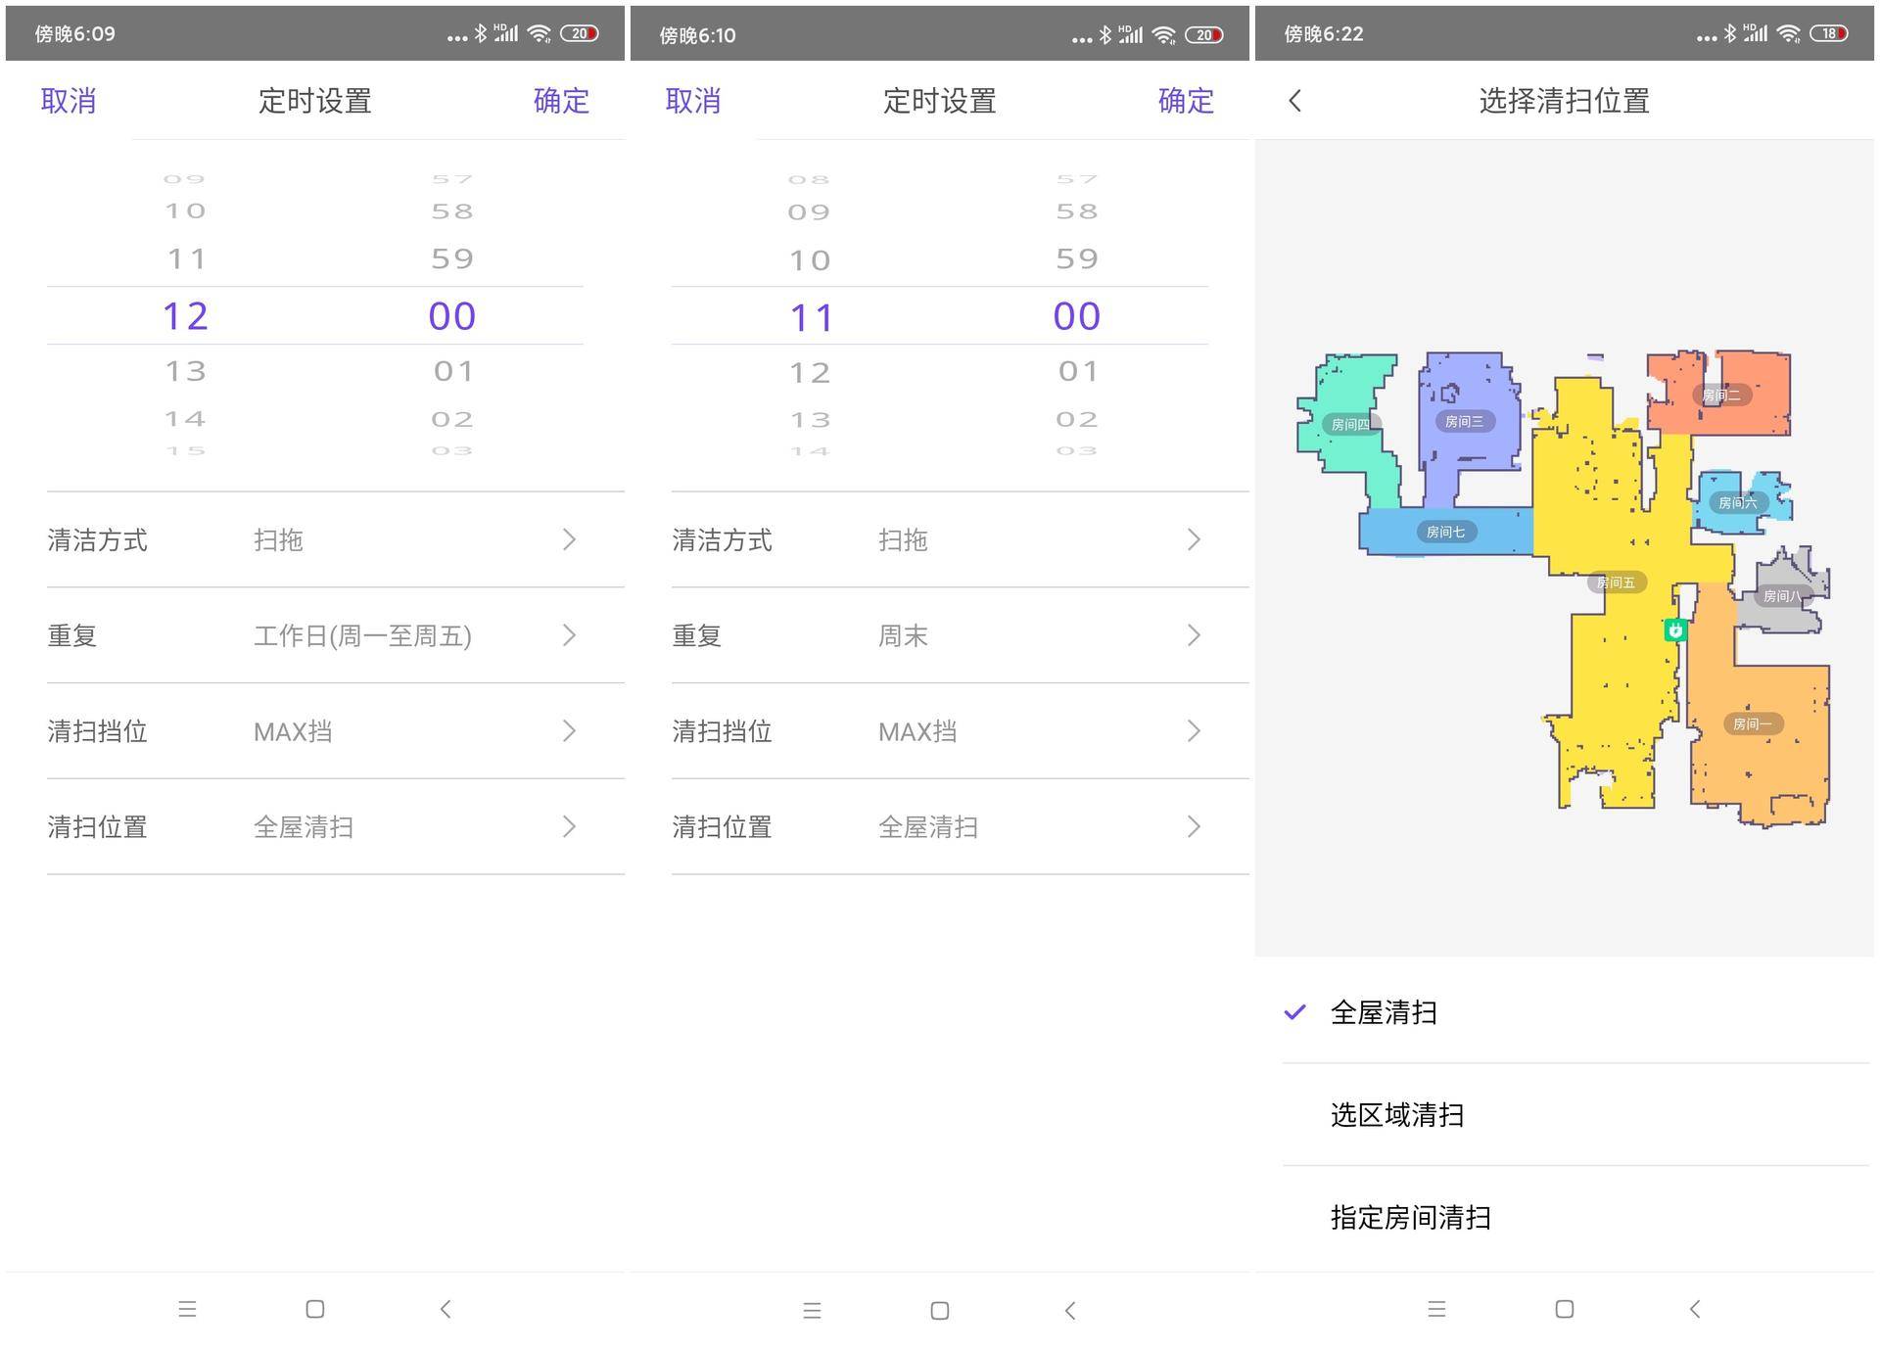Tap the back arrow on 选择清扫位置 screen
The width and height of the screenshot is (1880, 1352).
click(x=1294, y=101)
